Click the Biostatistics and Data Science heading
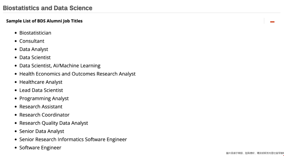This screenshot has height=156, width=284. tap(48, 8)
